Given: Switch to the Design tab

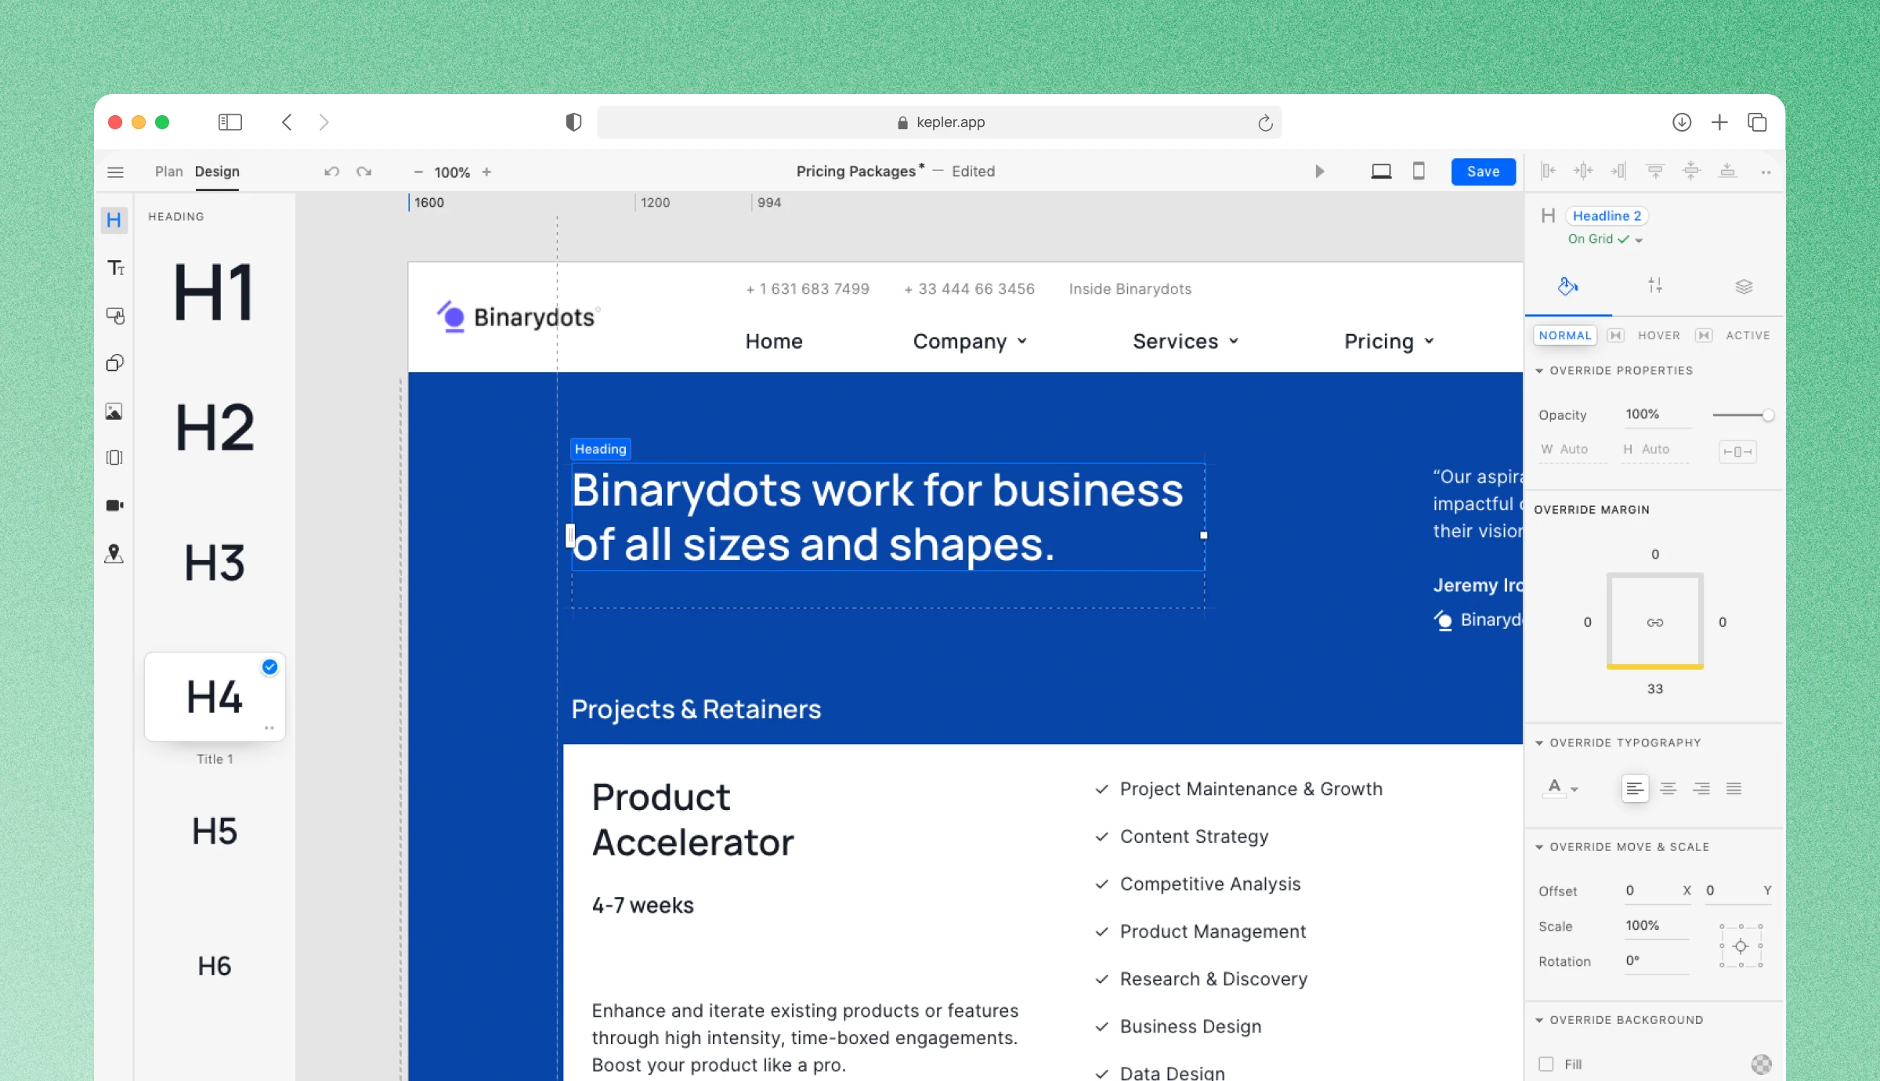Looking at the screenshot, I should [x=217, y=171].
